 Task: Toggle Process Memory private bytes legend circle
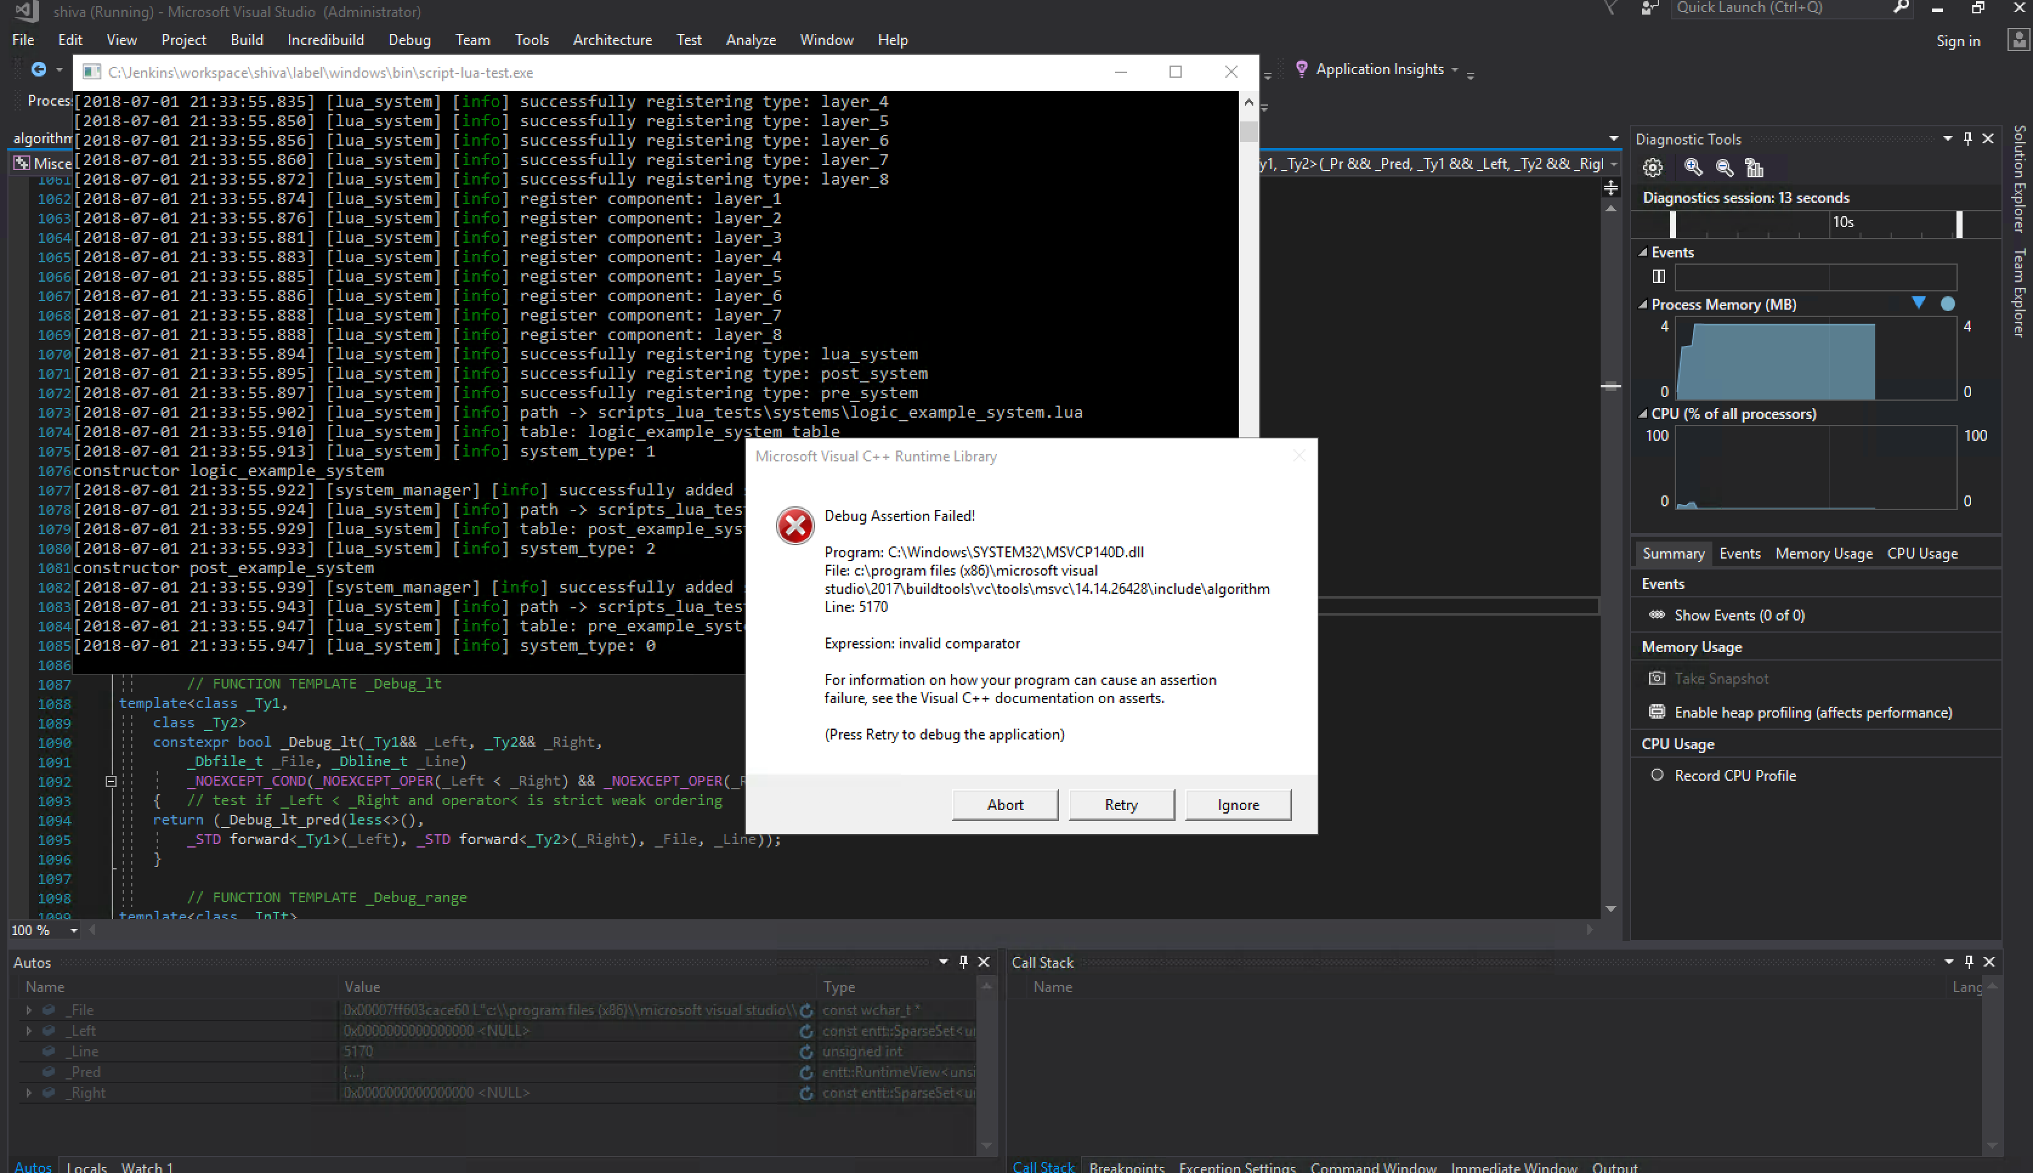[x=1947, y=304]
